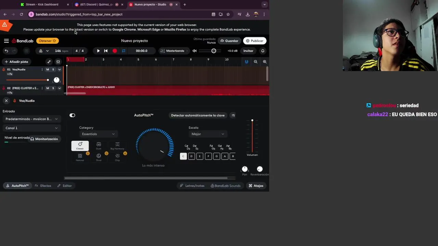Enable Monitorización headphones button
The width and height of the screenshot is (438, 246).
click(x=44, y=139)
